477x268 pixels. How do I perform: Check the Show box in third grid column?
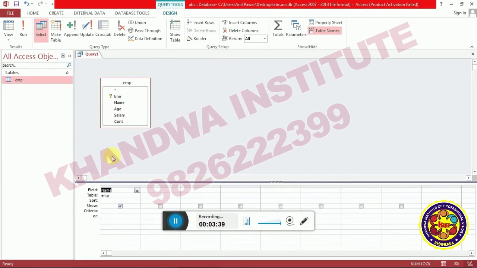pyautogui.click(x=200, y=206)
